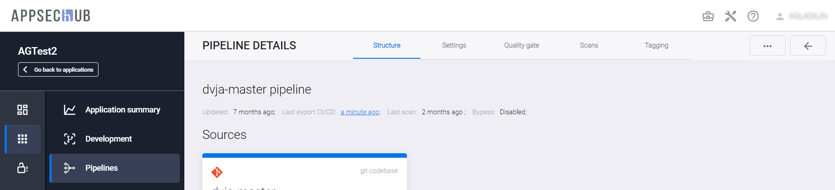The width and height of the screenshot is (835, 190).
Task: Click the AppSecHub logo
Action: click(x=51, y=16)
